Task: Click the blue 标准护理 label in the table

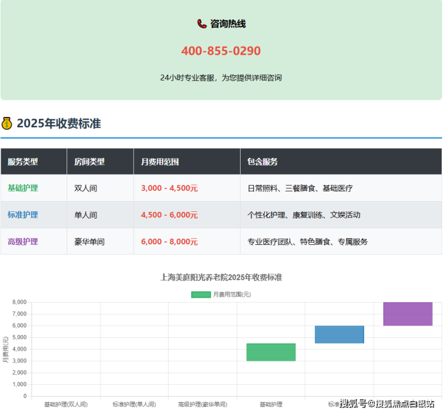Action: point(23,215)
